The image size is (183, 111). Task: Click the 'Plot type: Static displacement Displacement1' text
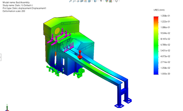coord(24,8)
